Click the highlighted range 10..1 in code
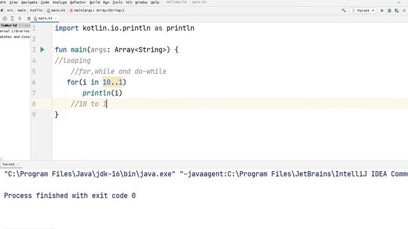This screenshot has height=229, width=408. click(x=112, y=82)
